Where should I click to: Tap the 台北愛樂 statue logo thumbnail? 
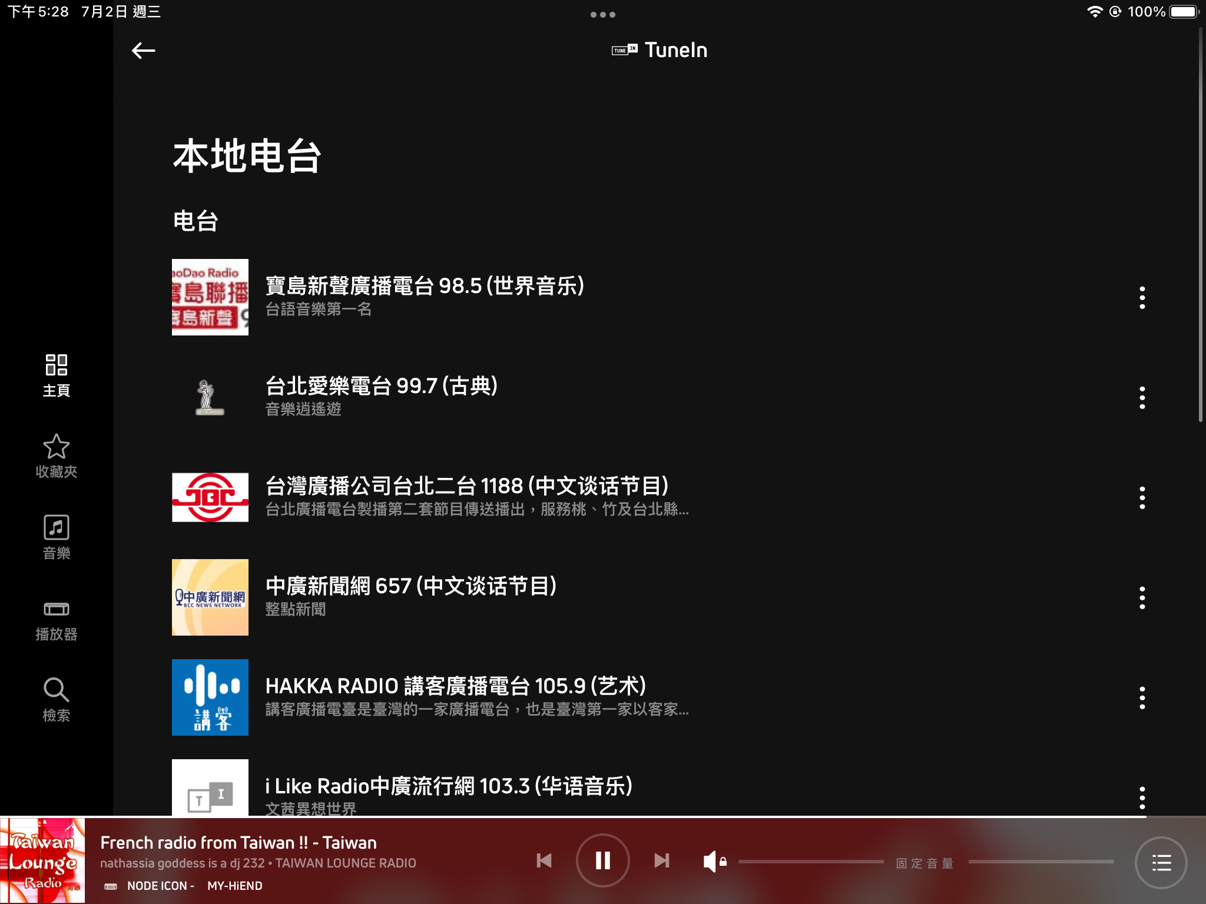(210, 397)
